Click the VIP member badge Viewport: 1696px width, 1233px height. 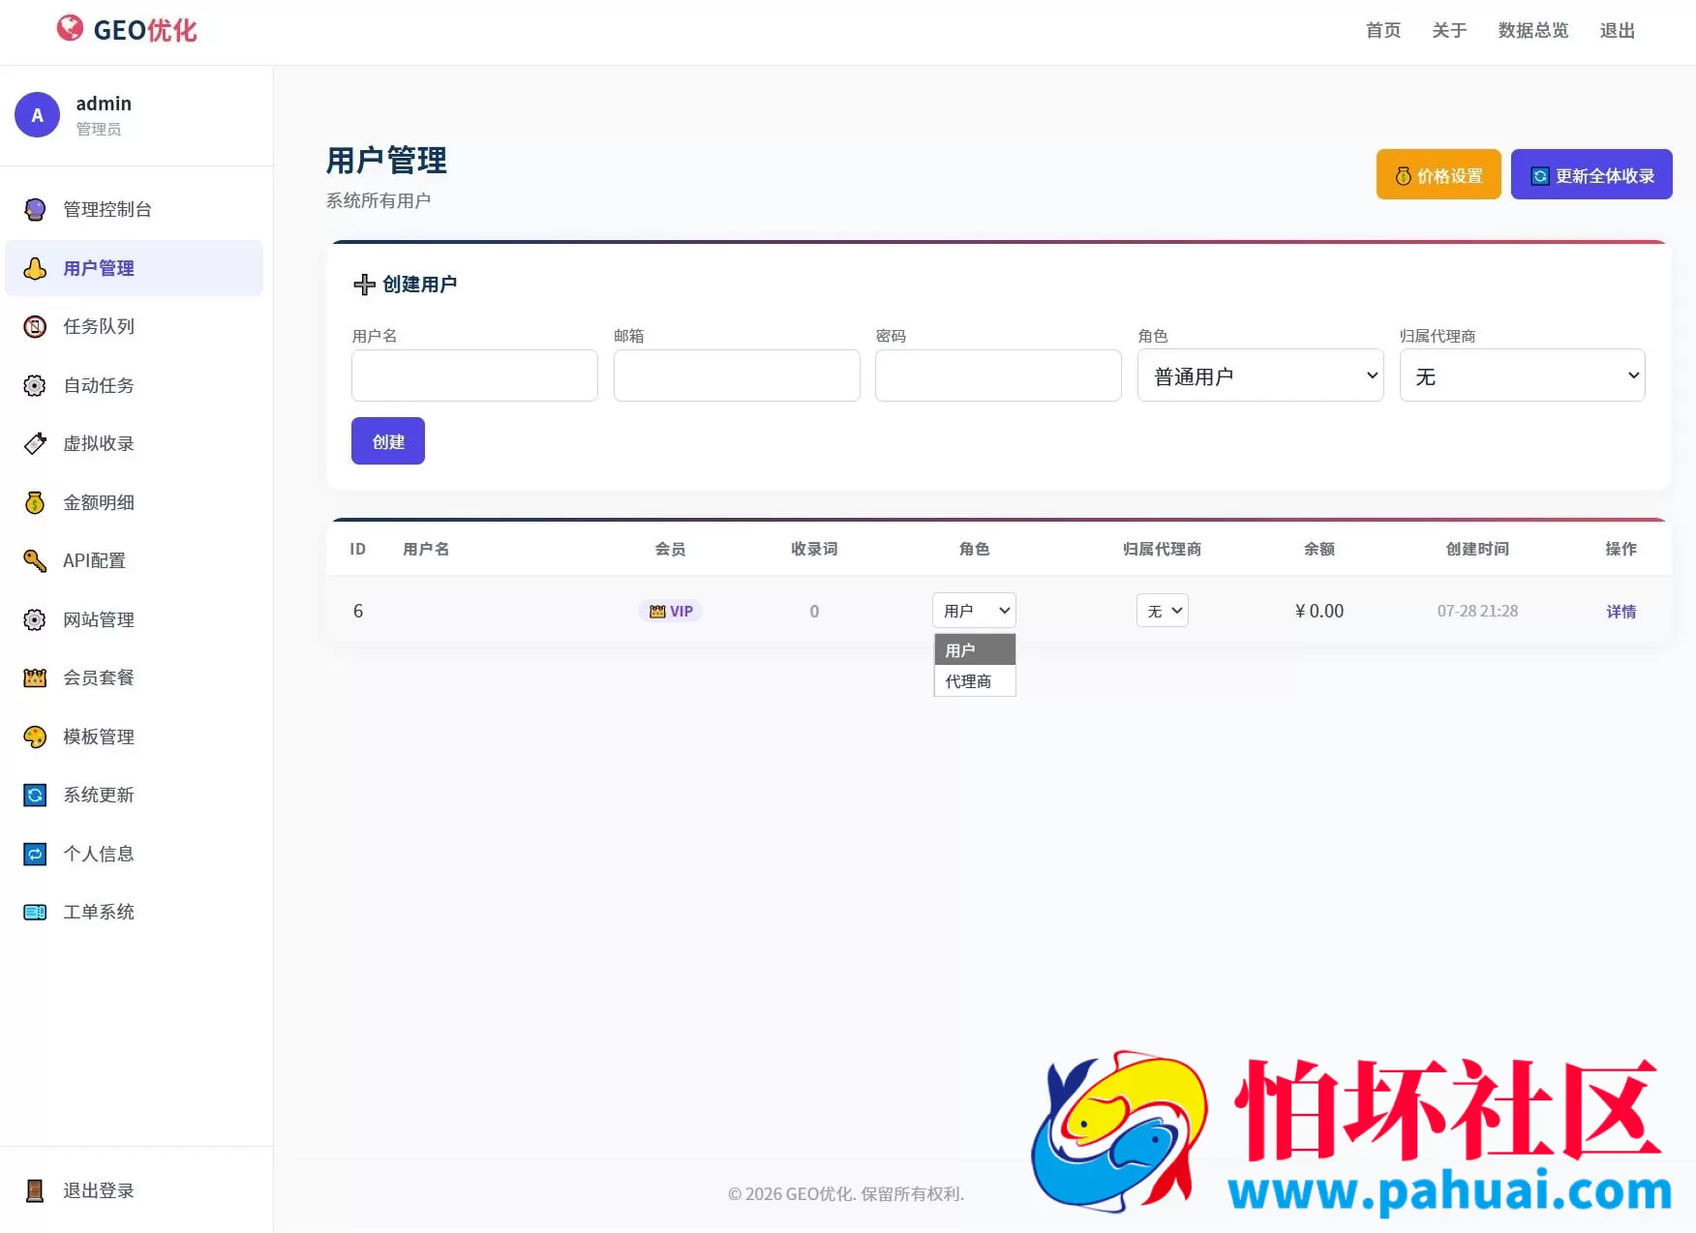(x=671, y=612)
